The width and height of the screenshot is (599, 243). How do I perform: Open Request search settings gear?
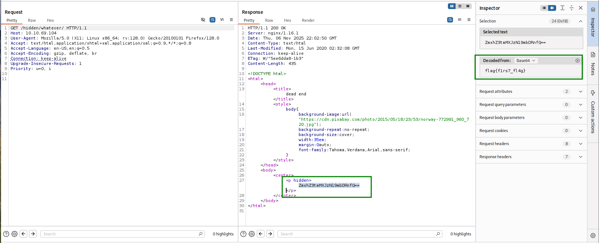point(15,234)
